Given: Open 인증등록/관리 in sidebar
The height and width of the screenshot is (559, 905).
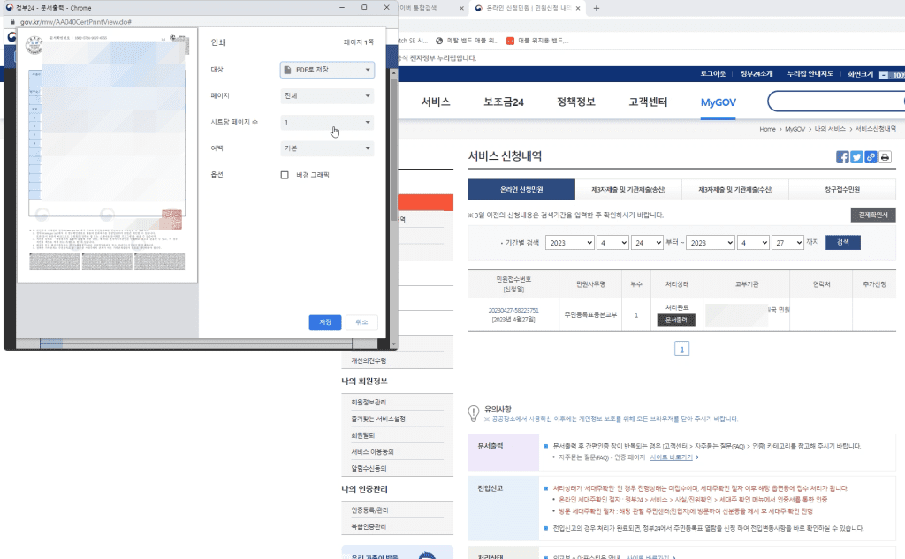Looking at the screenshot, I should pos(369,510).
